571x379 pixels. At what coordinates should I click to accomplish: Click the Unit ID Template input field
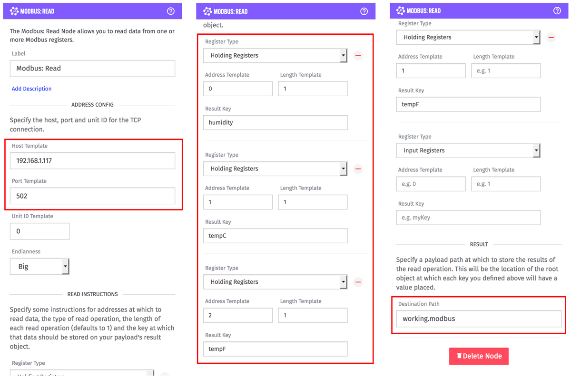tap(39, 231)
